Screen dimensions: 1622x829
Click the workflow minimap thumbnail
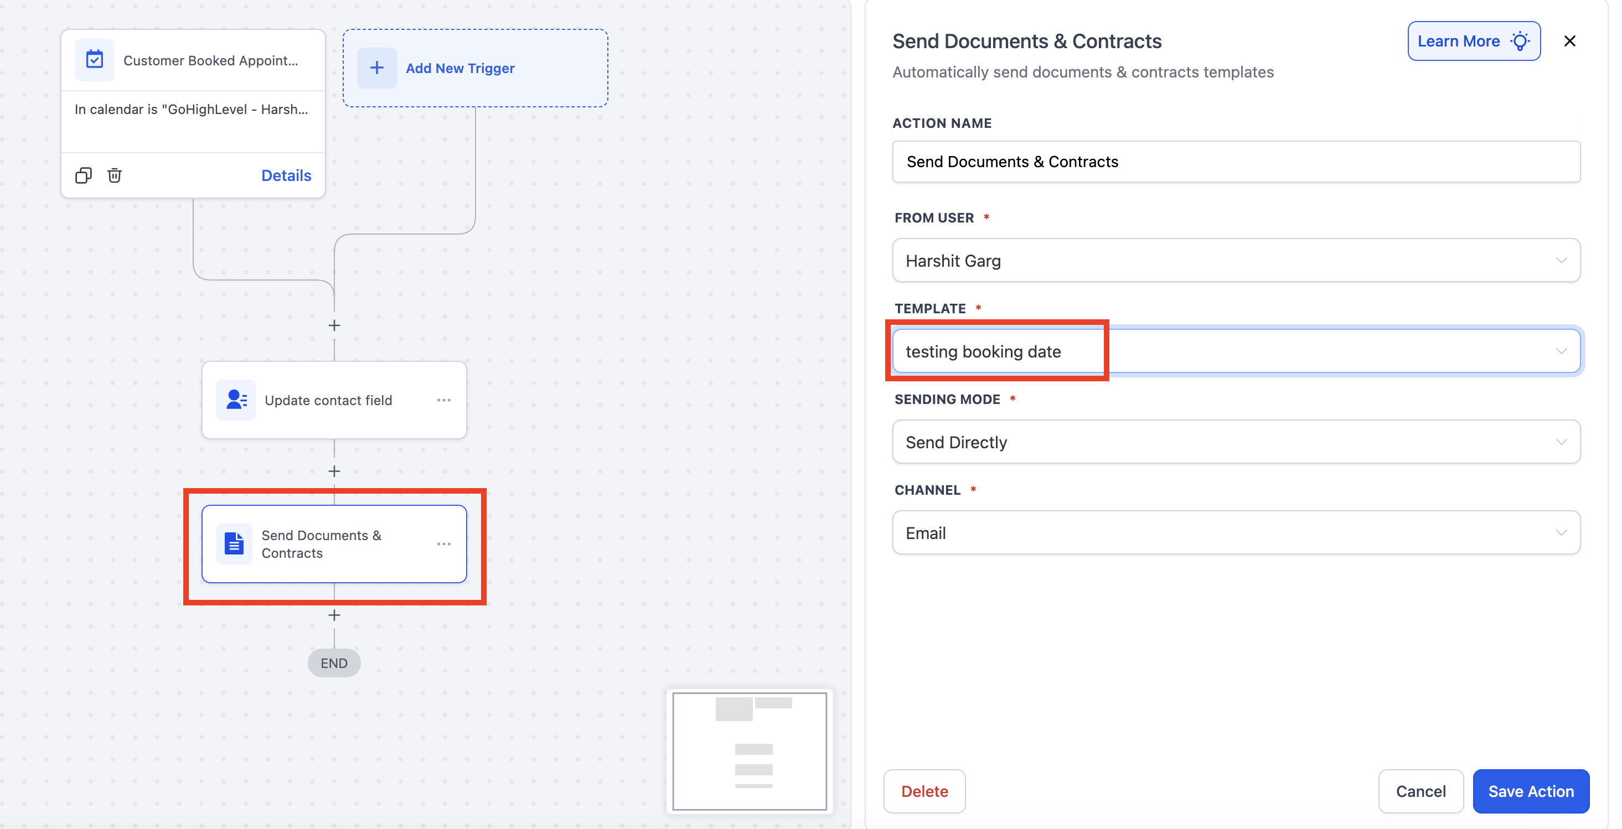pos(750,751)
